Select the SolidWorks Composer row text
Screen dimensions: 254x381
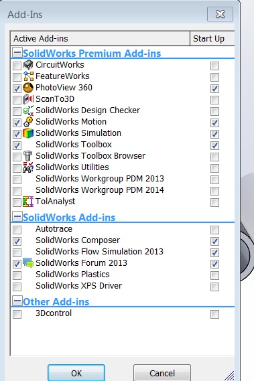(78, 240)
